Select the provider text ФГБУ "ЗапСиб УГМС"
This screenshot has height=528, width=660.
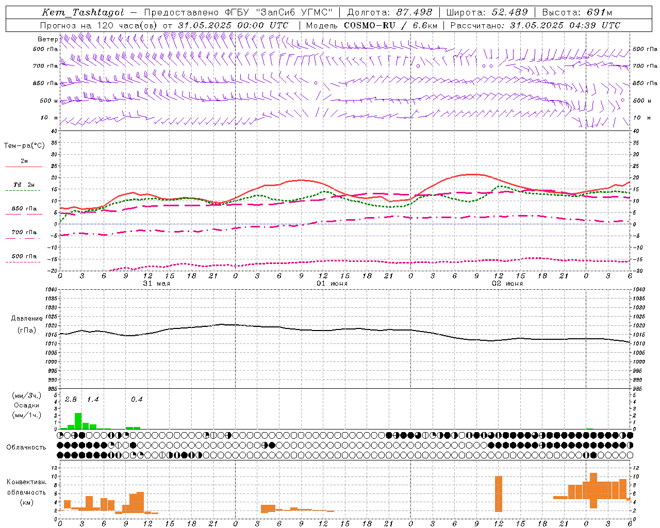click(x=279, y=12)
